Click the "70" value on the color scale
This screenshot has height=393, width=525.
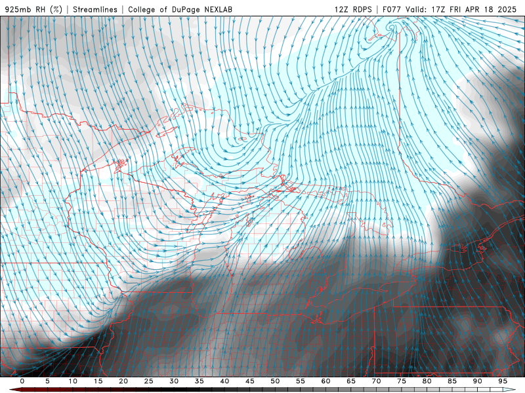376,381
